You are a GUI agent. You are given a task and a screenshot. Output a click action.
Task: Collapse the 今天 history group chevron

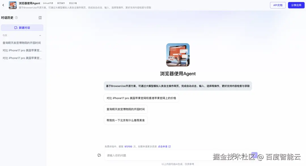pos(40,36)
